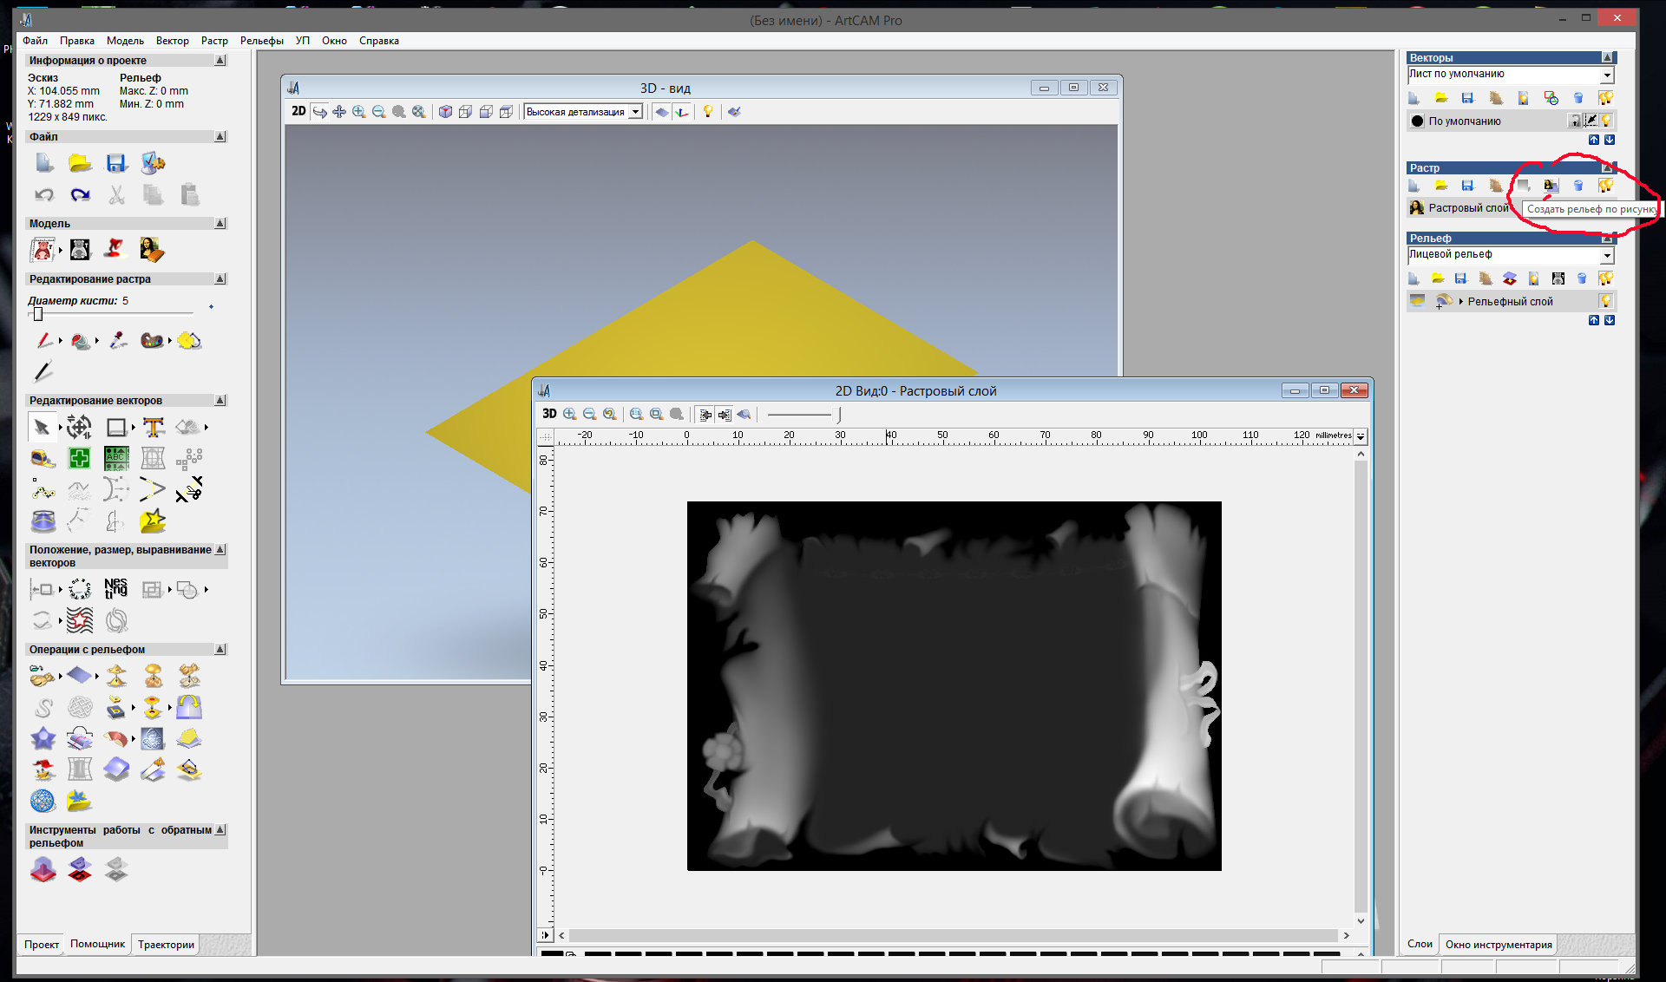Expand the Лицевой рельеф dropdown
Viewport: 1666px width, 982px height.
[x=1607, y=255]
